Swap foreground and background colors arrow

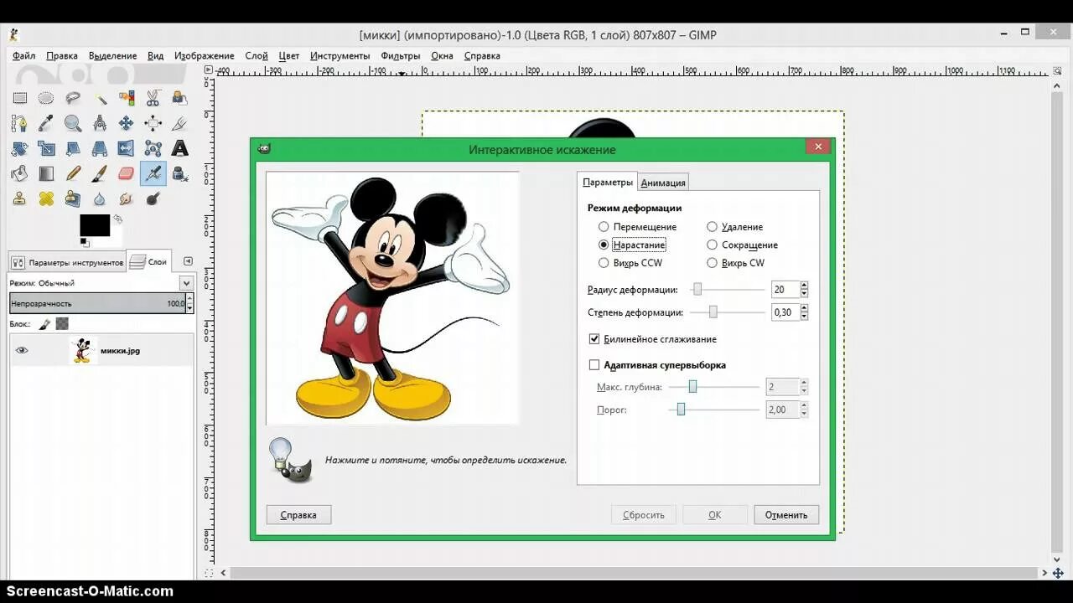pos(117,219)
